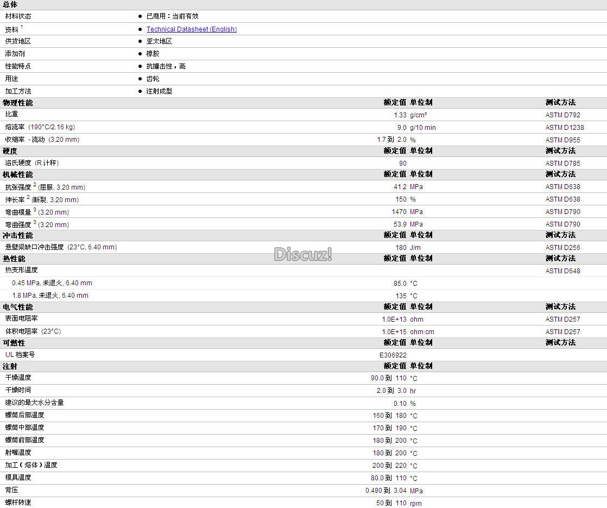Select 'ASTM D648' test method
Viewport: 607px width, 508px height.
pos(563,271)
